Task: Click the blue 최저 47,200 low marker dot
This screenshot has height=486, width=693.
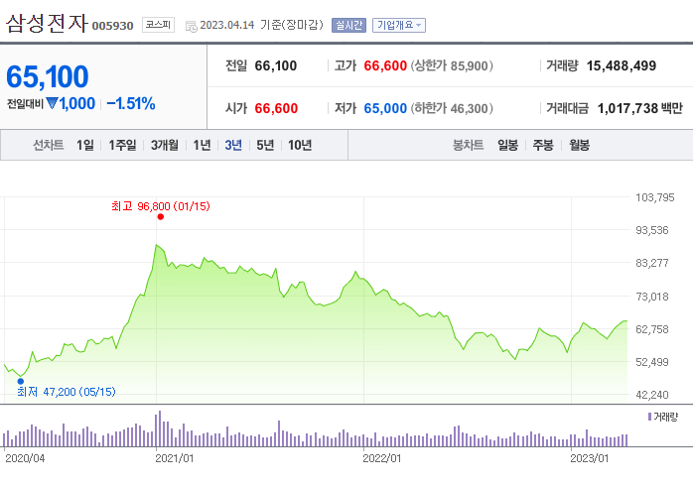Action: click(21, 382)
